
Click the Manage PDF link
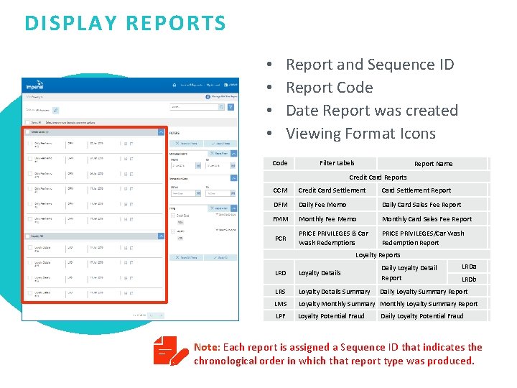[x=224, y=97]
